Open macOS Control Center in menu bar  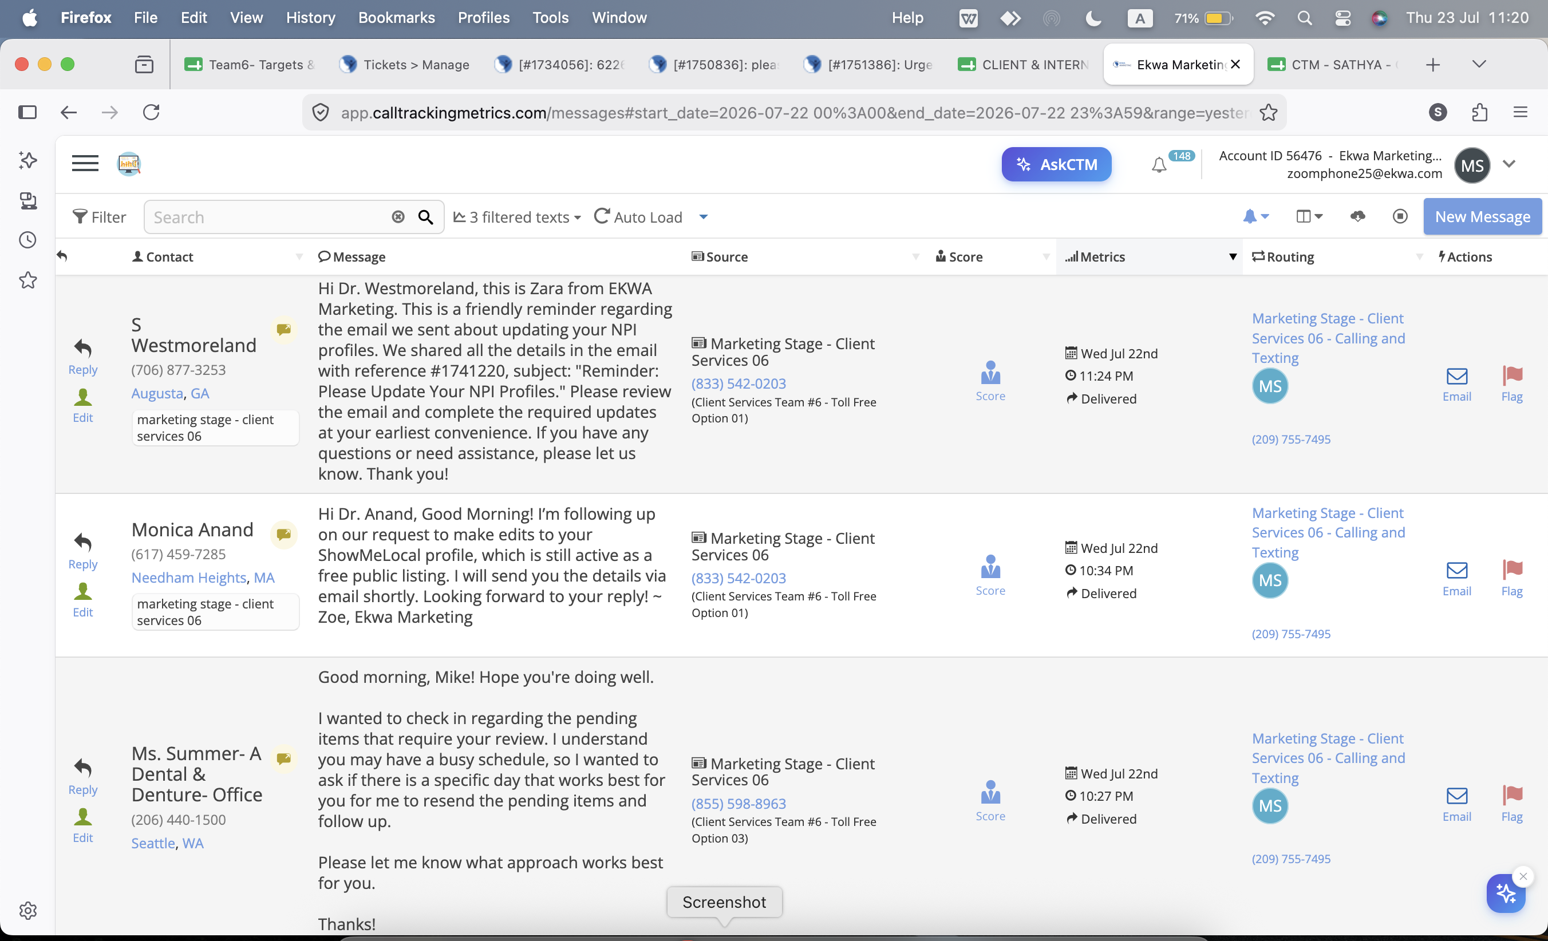pyautogui.click(x=1342, y=18)
